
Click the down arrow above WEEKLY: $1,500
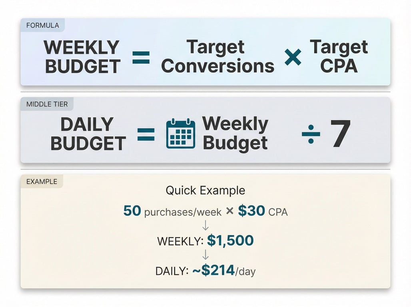pos(205,225)
